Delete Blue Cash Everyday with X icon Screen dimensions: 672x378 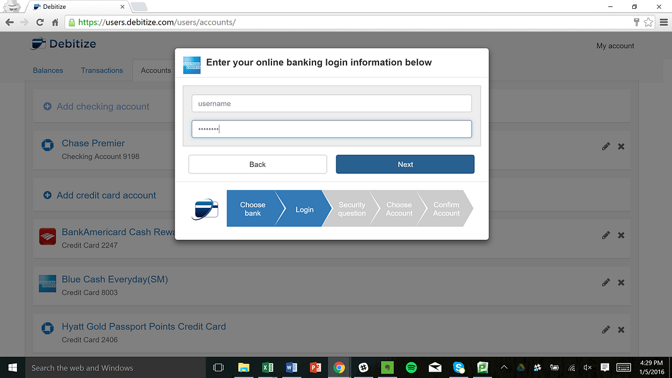point(621,282)
